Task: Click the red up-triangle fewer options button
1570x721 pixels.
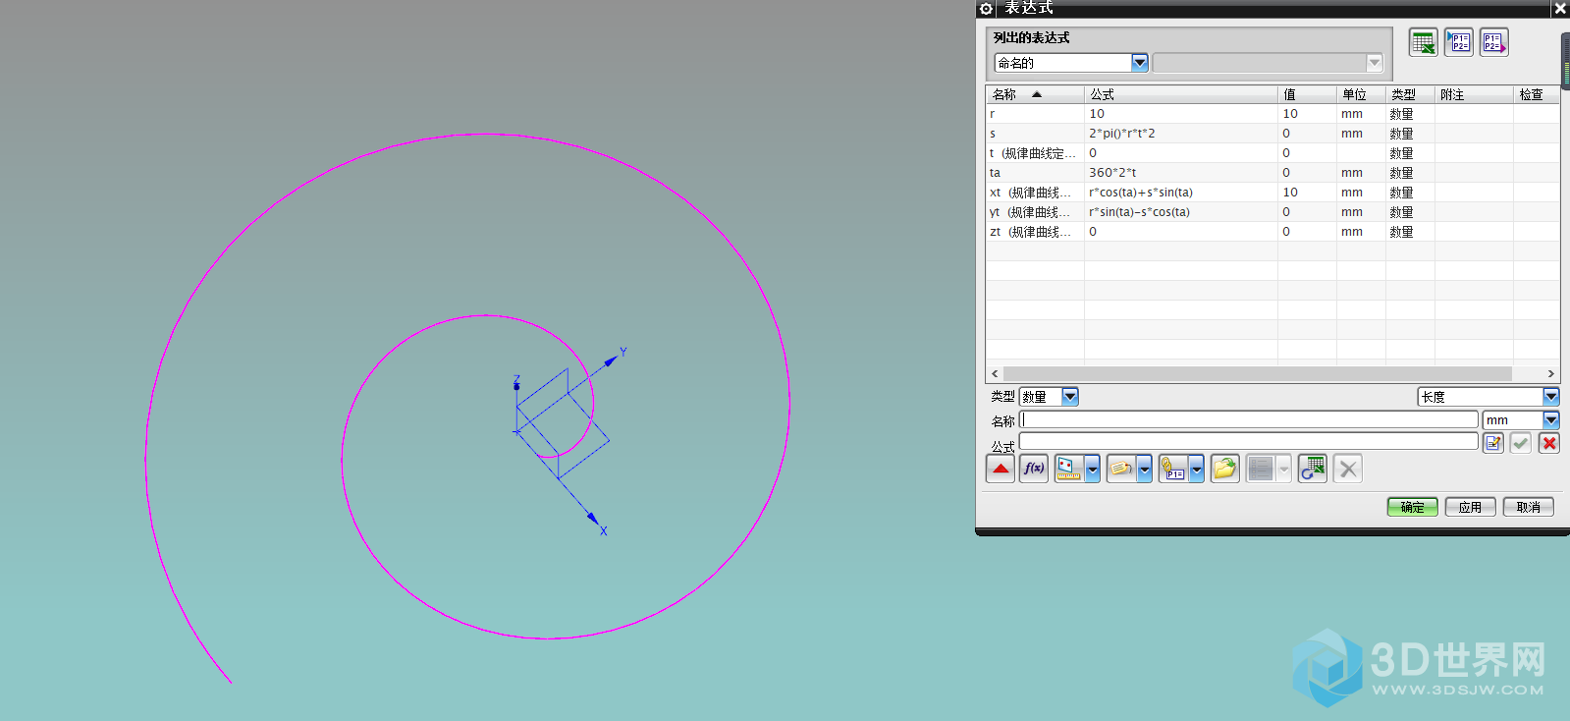Action: pos(1001,469)
